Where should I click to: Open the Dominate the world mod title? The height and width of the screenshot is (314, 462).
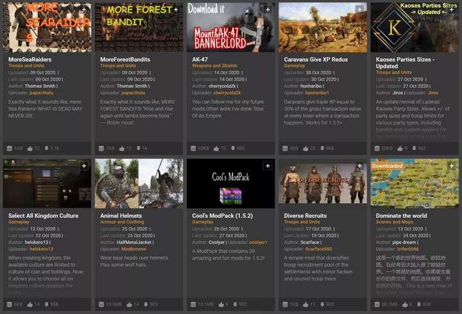coord(401,216)
